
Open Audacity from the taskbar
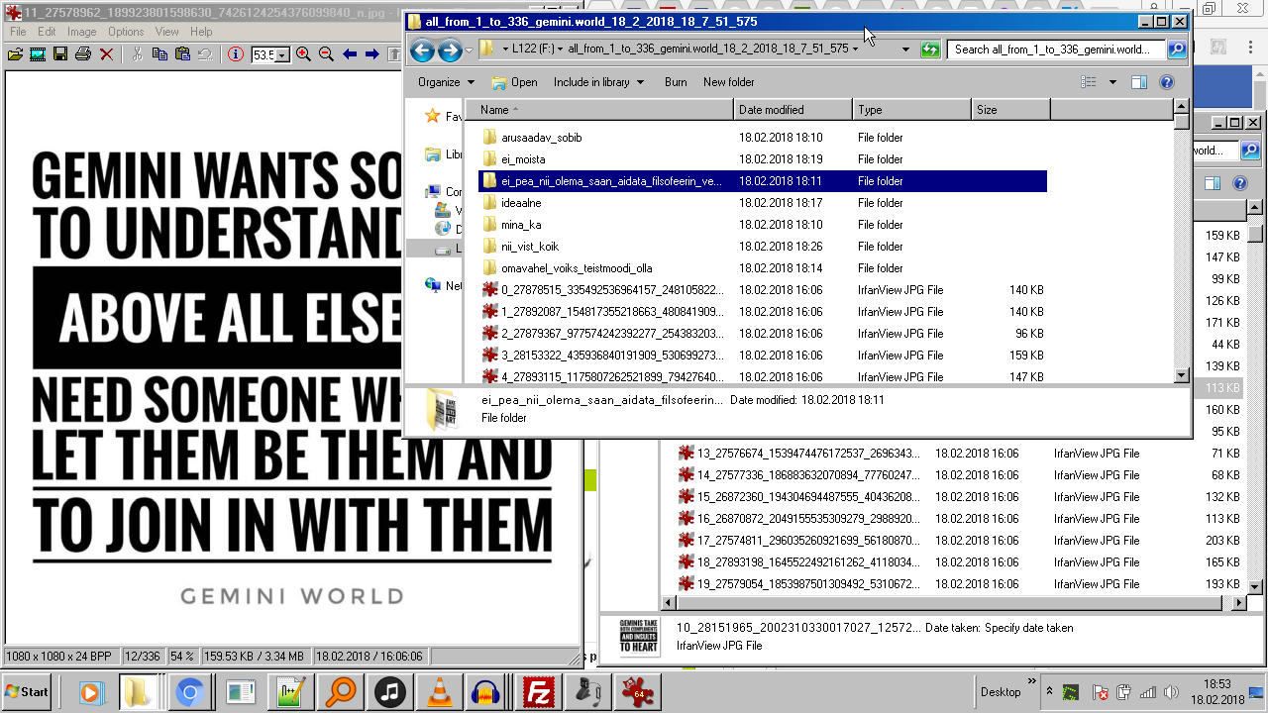coord(485,692)
